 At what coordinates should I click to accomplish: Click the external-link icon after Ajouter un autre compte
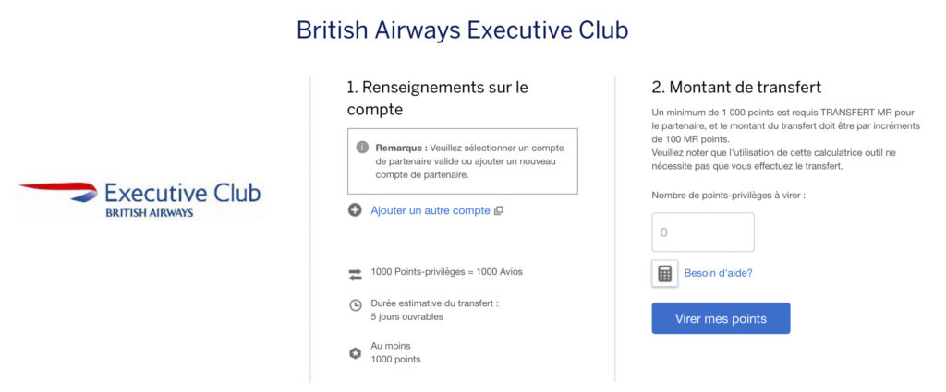pos(499,210)
